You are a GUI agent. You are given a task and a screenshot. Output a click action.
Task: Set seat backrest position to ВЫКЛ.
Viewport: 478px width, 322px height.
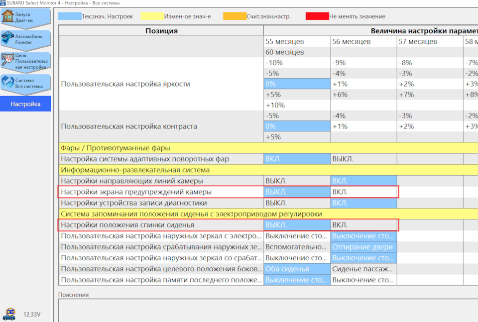pyautogui.click(x=297, y=225)
